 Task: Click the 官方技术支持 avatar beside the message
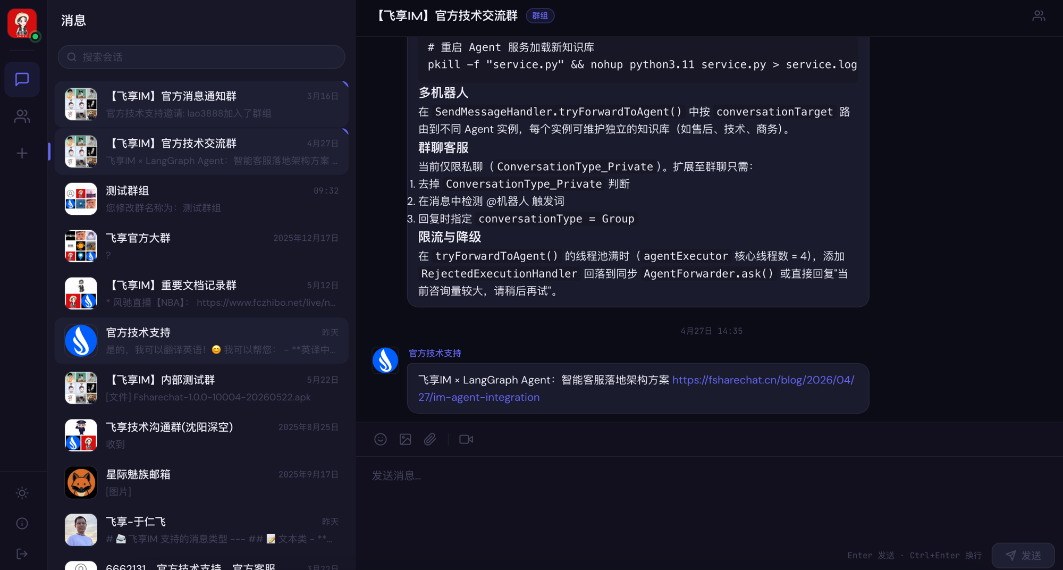point(385,361)
